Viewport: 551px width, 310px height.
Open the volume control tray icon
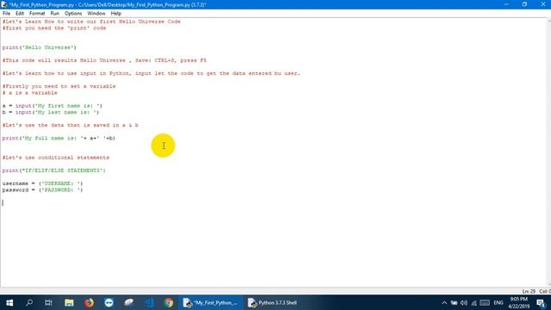pyautogui.click(x=464, y=302)
